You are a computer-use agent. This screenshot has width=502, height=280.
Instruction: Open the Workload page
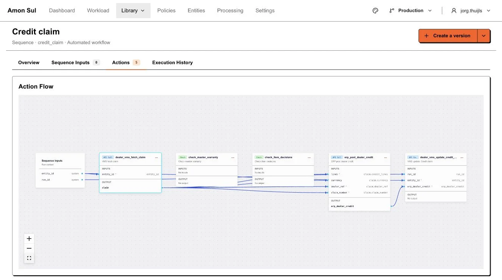point(98,11)
